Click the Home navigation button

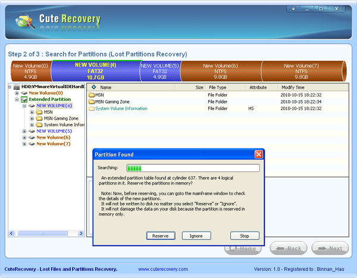243,249
